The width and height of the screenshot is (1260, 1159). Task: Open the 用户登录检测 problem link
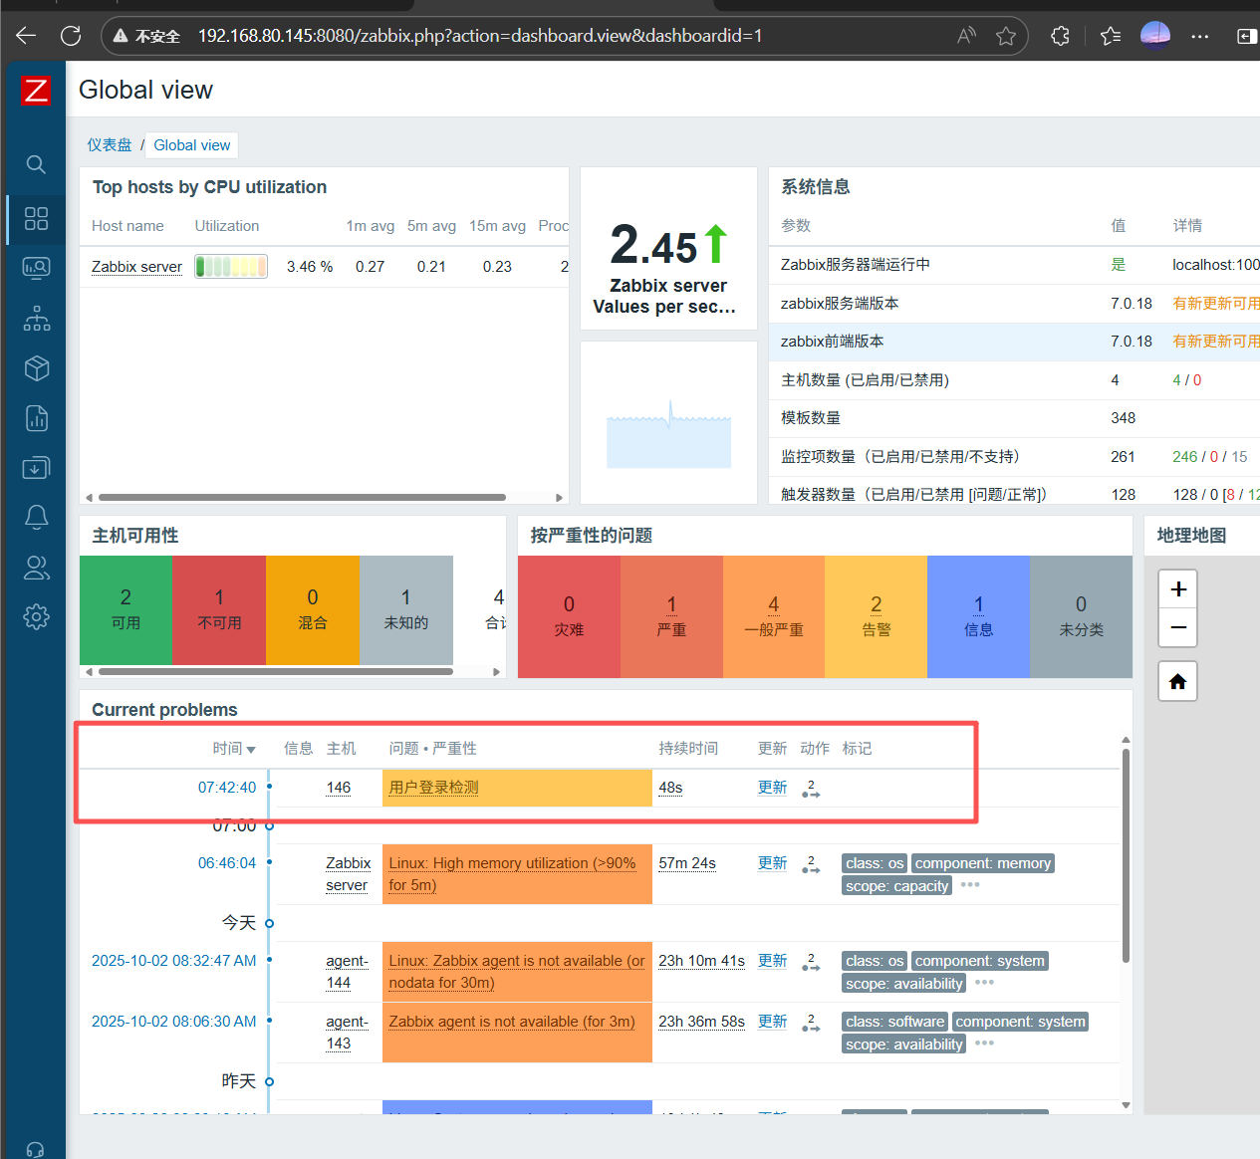(x=433, y=788)
